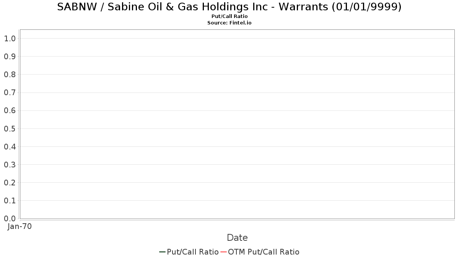Viewport: 459px width, 258px height.
Task: Click the 0.8 y-axis tick label
Action: pos(10,75)
